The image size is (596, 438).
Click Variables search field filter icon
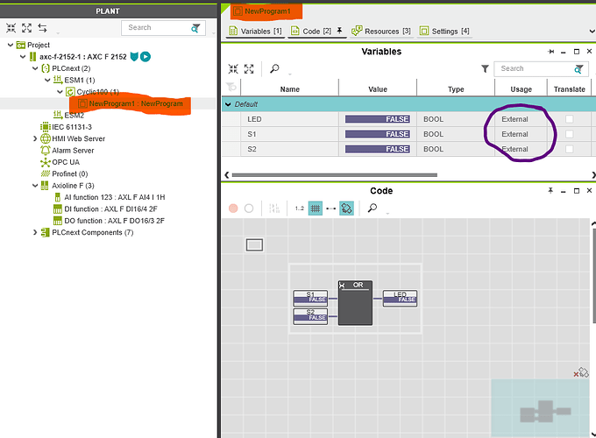pyautogui.click(x=578, y=69)
